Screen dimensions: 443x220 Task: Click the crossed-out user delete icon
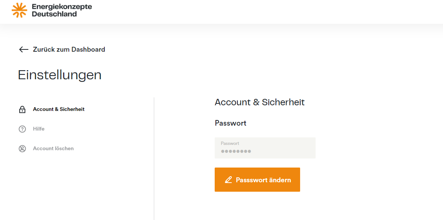22,149
